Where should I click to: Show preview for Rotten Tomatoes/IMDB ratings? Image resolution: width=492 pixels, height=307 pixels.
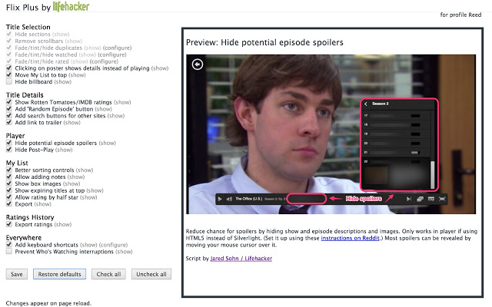pos(122,102)
